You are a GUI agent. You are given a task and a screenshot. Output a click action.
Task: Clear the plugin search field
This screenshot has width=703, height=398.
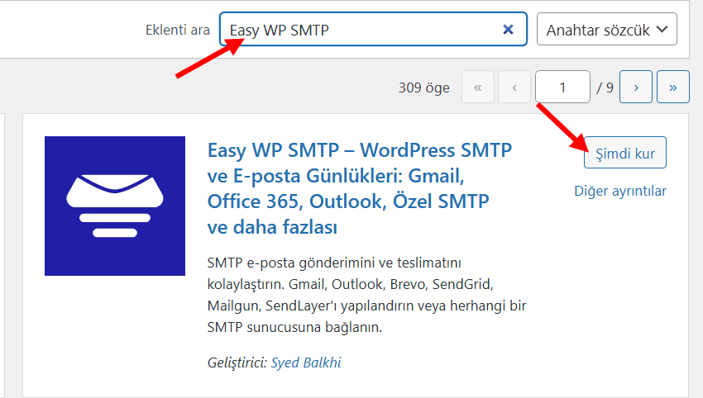coord(508,30)
